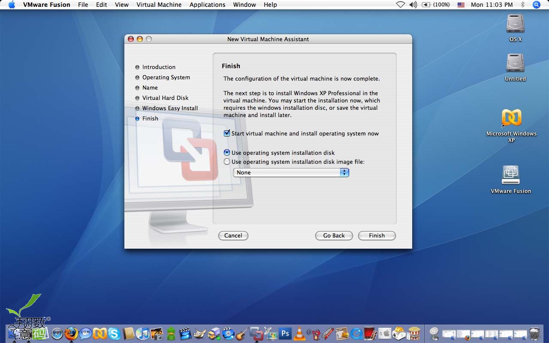Screen dimensions: 549x343
Task: Launch Photo Booth from the dock
Action: click(x=370, y=333)
